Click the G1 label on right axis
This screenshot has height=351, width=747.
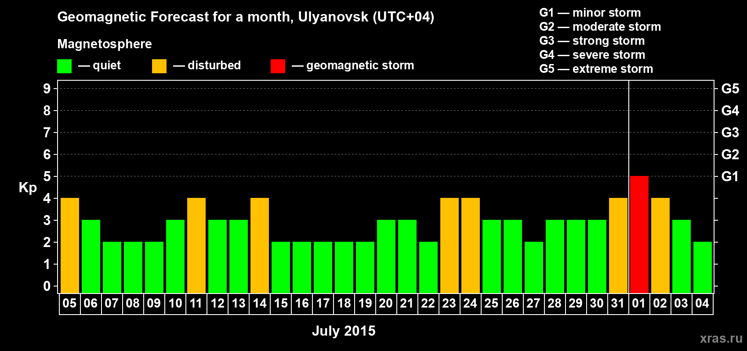click(x=730, y=176)
